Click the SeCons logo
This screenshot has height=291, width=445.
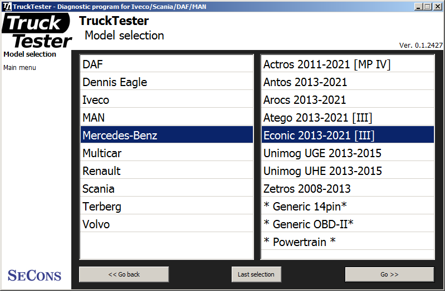[x=35, y=275]
